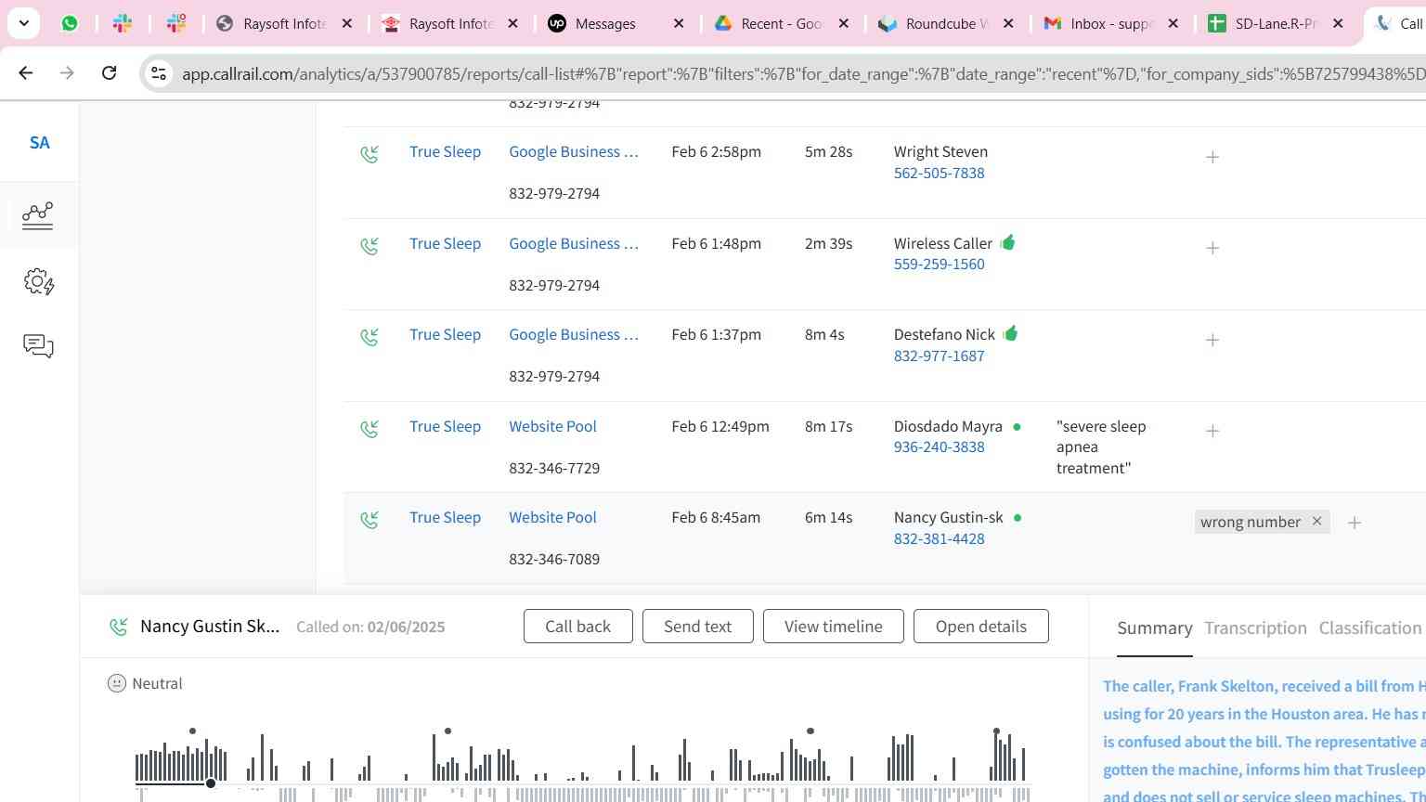The height and width of the screenshot is (802, 1426).
Task: Open Google Business source in Wright Steven row
Action: (x=574, y=151)
